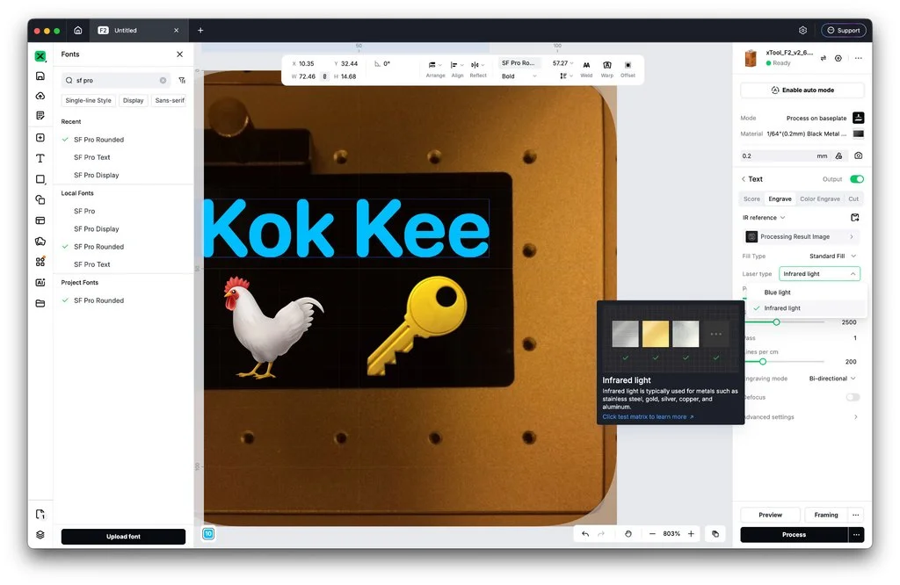This screenshot has width=900, height=585.
Task: Open the AI tool in left sidebar
Action: pos(40,282)
